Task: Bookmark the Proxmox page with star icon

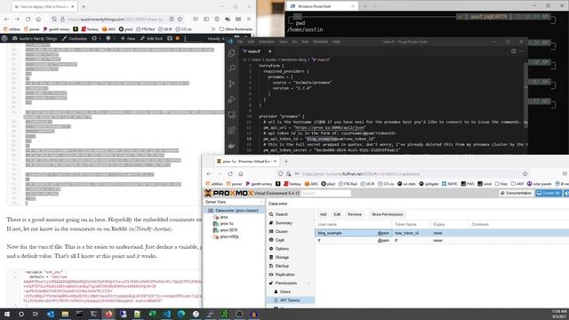Action: tap(525, 174)
